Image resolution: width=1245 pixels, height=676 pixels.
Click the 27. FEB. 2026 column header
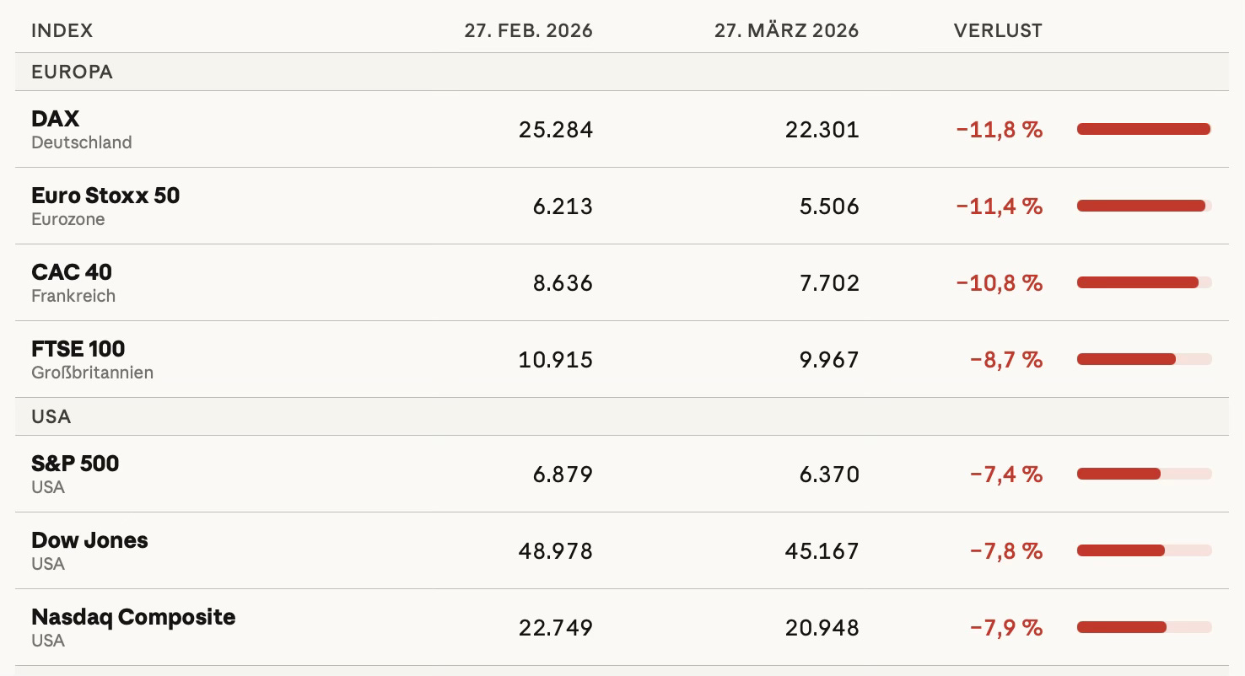coord(529,31)
